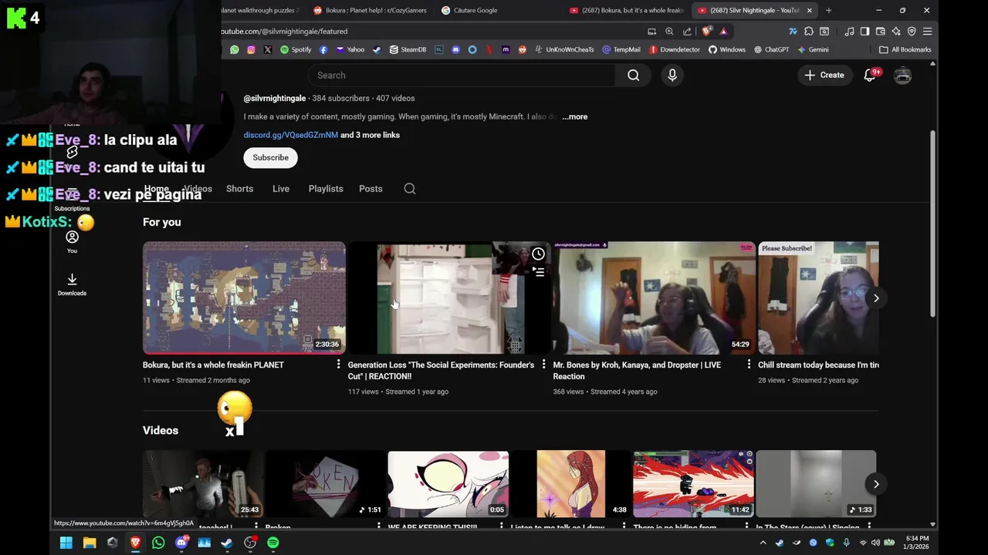Toggle browser sidebar panel icon

(864, 32)
